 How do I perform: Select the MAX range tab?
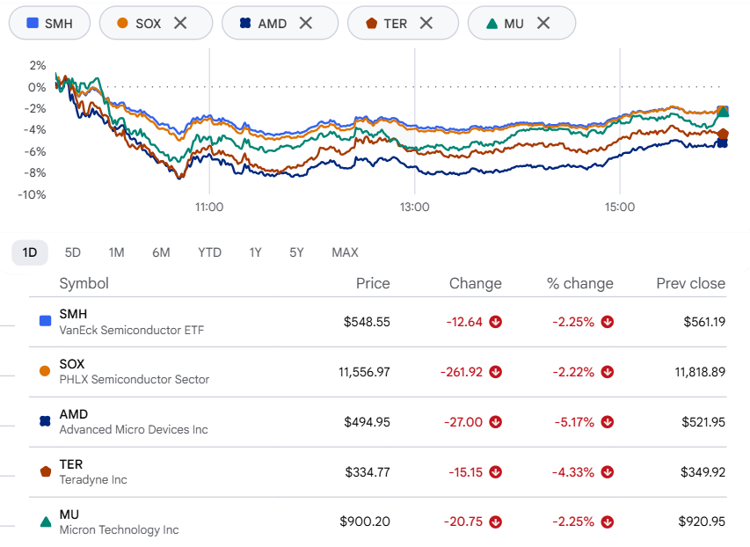click(345, 252)
